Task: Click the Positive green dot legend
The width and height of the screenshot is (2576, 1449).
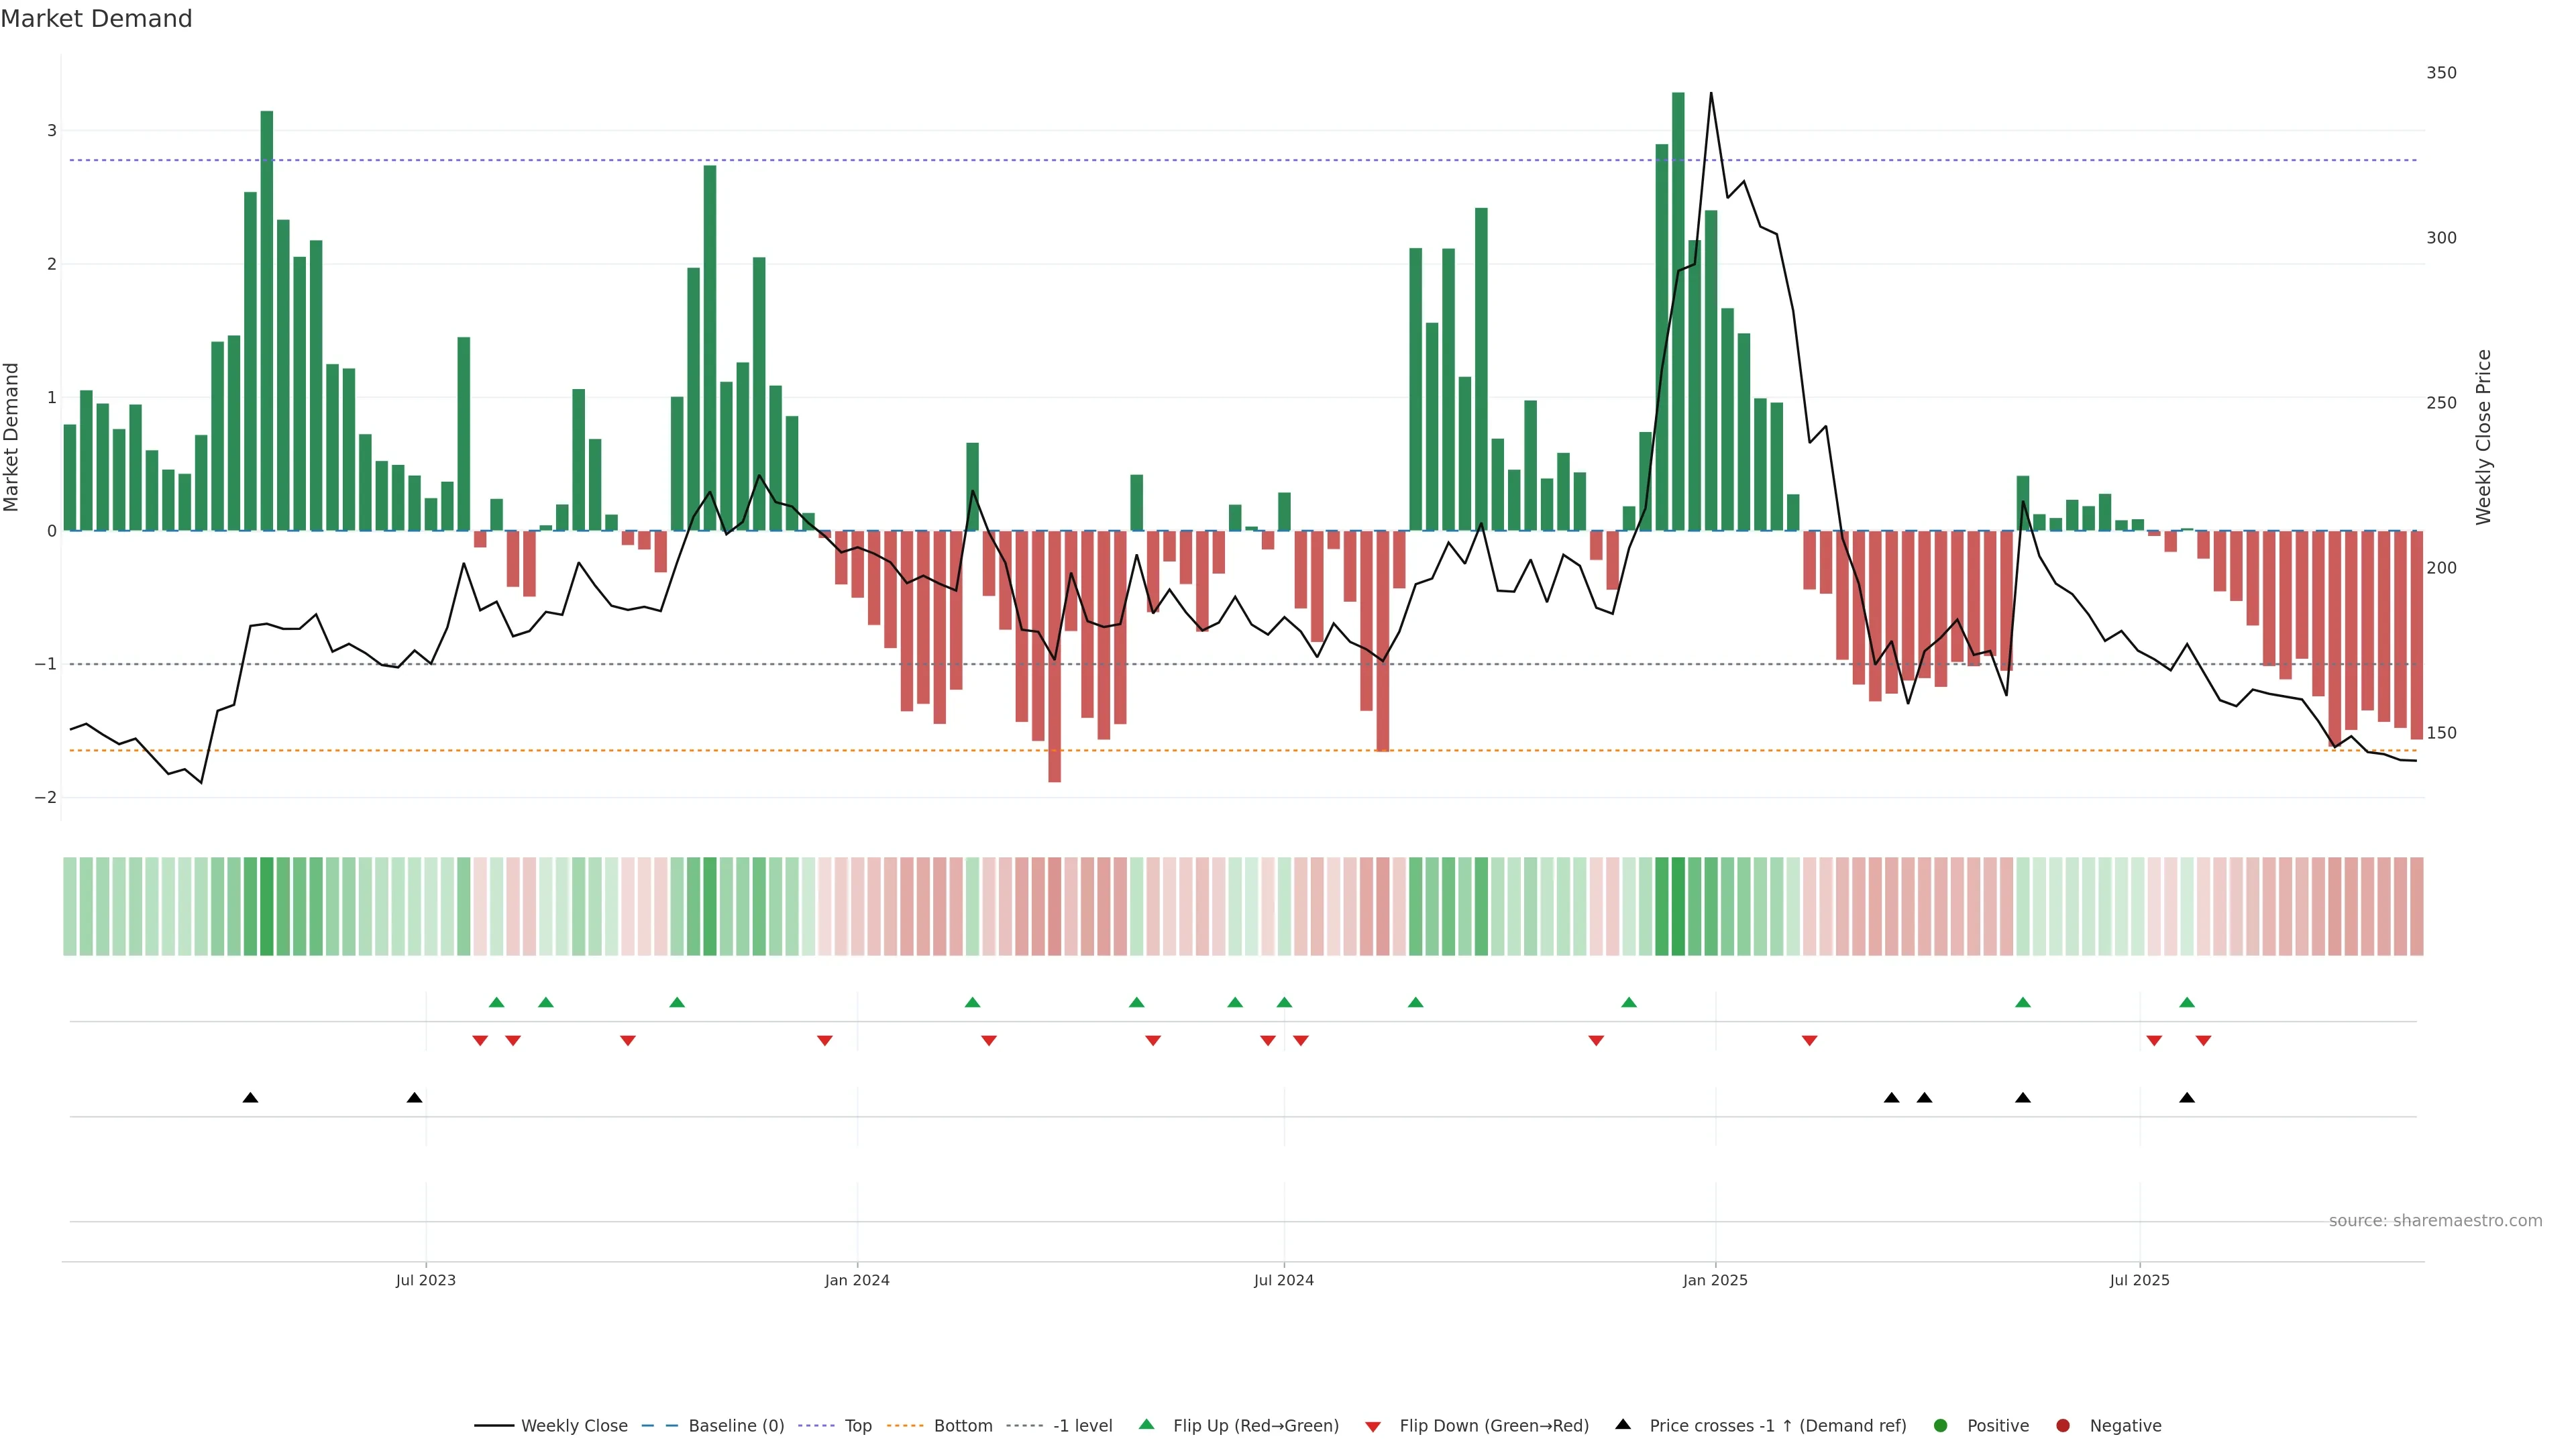Action: [x=1941, y=1425]
